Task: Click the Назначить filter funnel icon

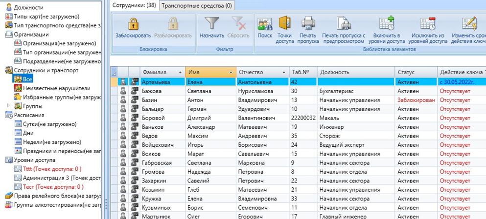Action: click(211, 24)
